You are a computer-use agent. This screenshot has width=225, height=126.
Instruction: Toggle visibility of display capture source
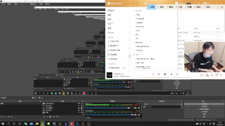tap(79, 108)
